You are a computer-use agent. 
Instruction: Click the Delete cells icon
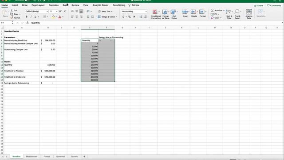[194, 13]
